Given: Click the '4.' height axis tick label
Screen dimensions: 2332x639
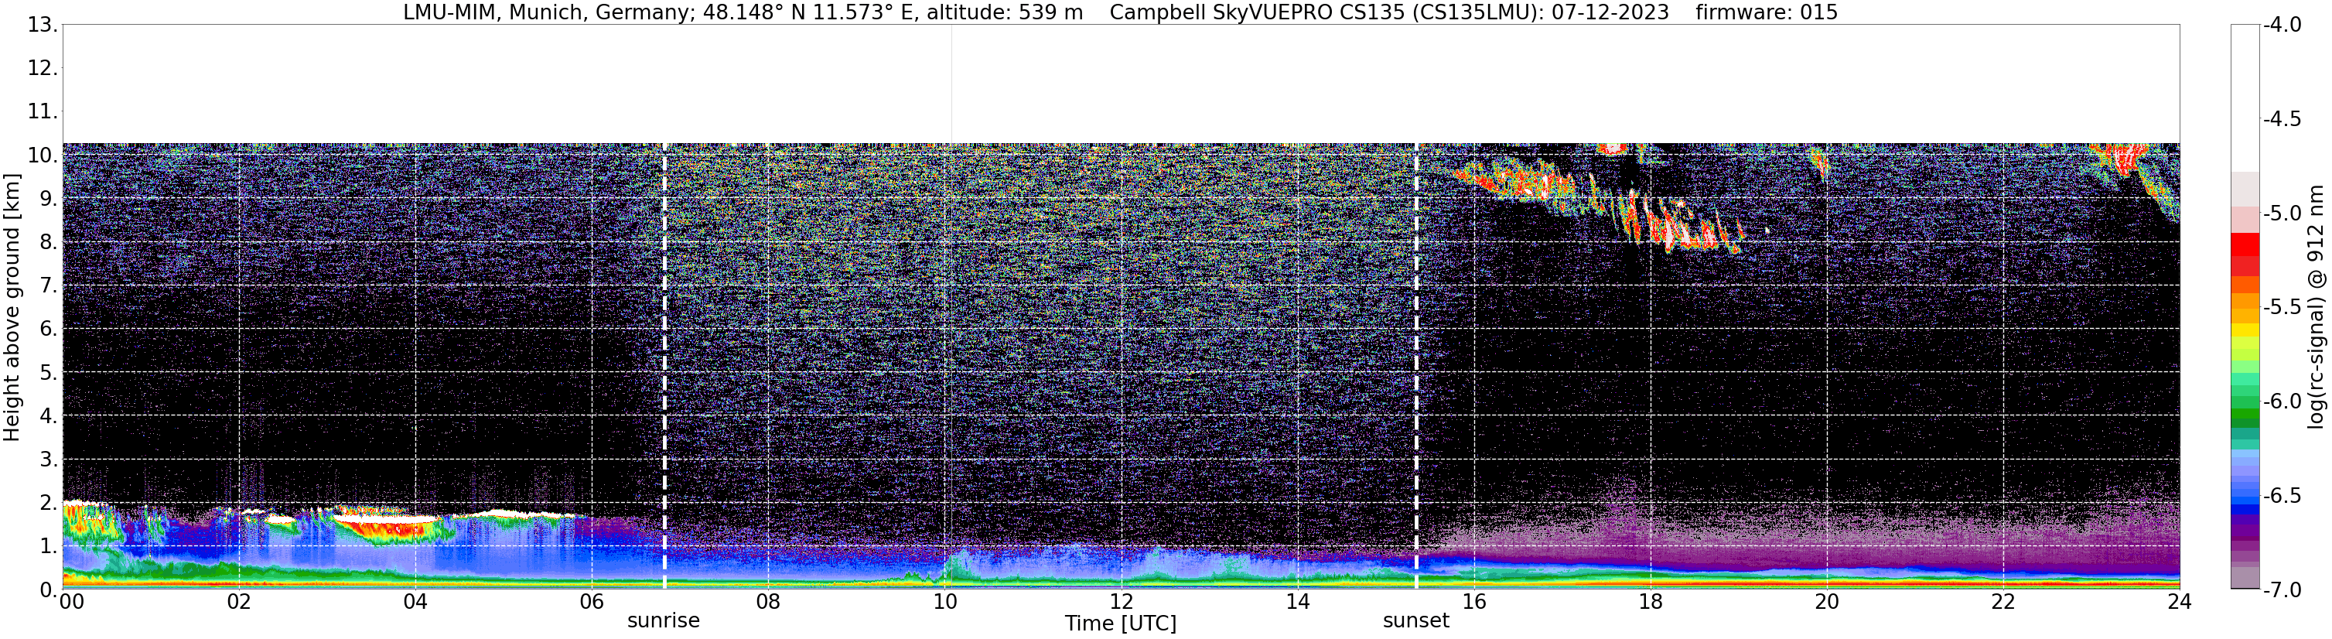Looking at the screenshot, I should pos(48,415).
